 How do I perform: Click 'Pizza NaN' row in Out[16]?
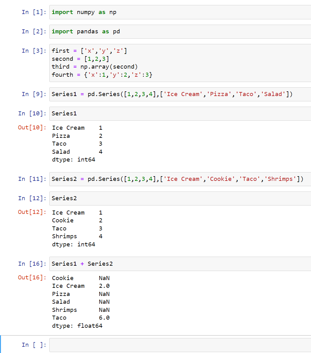coord(81,294)
